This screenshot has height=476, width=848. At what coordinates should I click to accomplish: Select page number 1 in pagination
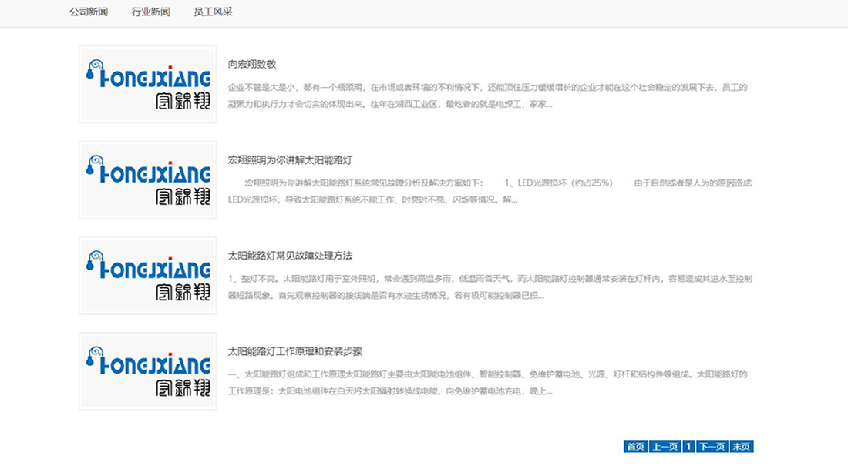(x=688, y=447)
